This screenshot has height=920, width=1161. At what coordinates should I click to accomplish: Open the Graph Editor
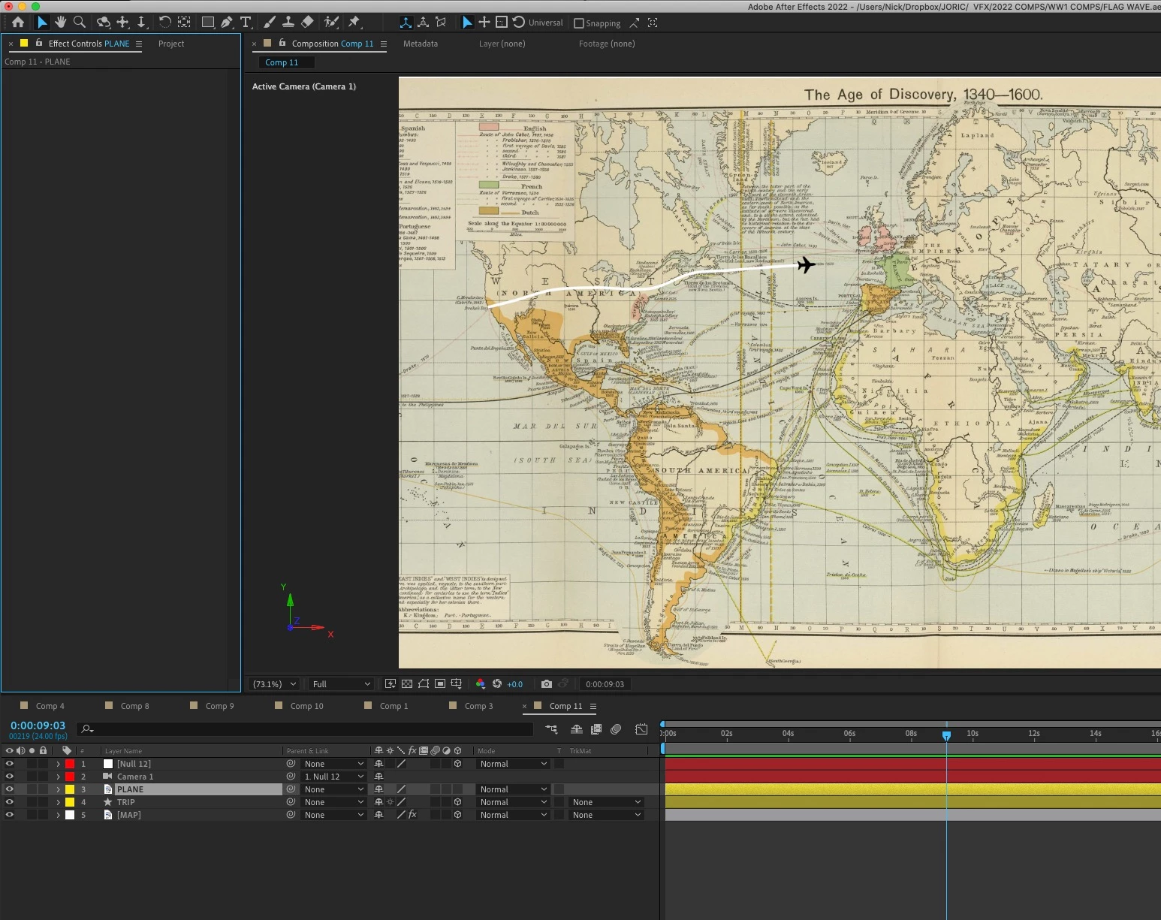641,729
